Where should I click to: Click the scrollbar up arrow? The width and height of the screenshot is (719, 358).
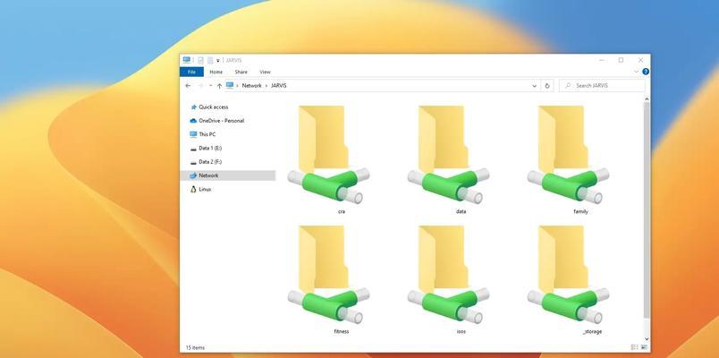[x=647, y=98]
